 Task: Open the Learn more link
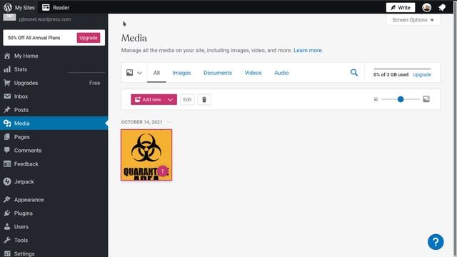pyautogui.click(x=308, y=50)
